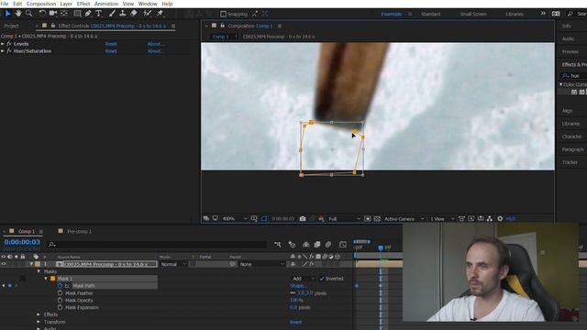This screenshot has width=587, height=330.
Task: Click the frame blending icon in timeline
Action: (317, 245)
